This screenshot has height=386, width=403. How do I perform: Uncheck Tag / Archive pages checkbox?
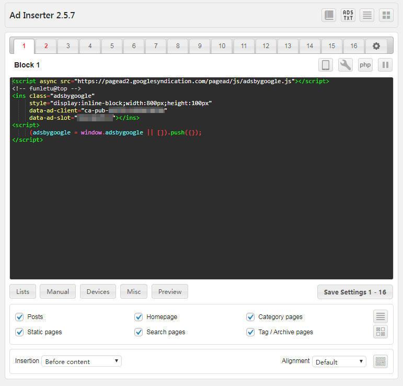click(250, 332)
